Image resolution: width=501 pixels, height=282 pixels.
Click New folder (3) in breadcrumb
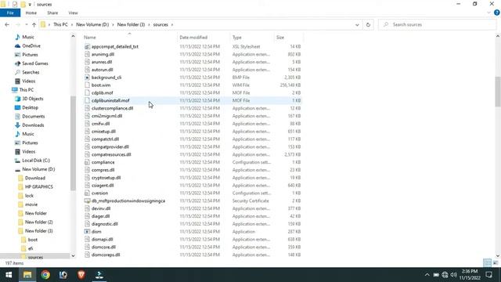click(131, 24)
